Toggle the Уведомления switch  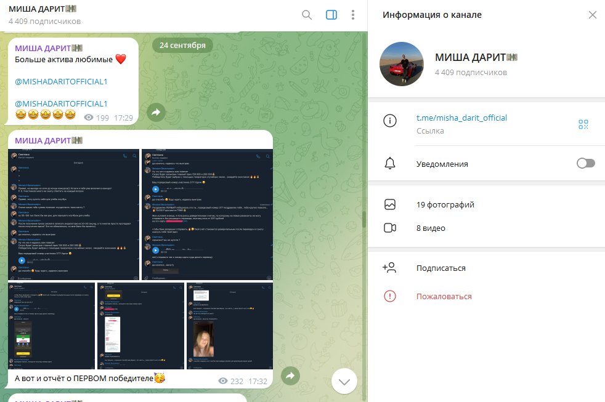pyautogui.click(x=586, y=163)
